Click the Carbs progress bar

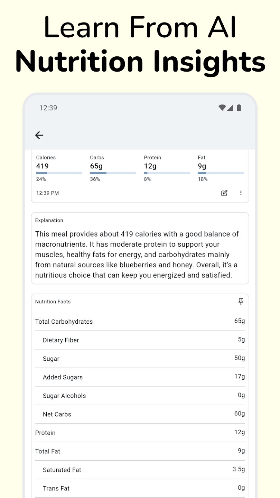[113, 173]
